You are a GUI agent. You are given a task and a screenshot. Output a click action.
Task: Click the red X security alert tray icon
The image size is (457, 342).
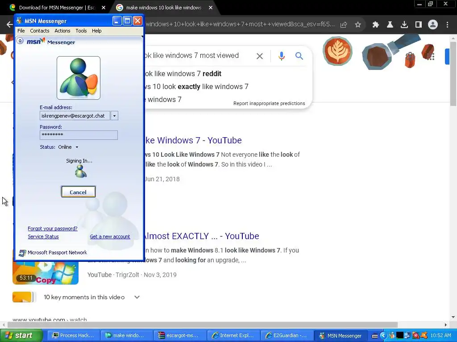416,336
